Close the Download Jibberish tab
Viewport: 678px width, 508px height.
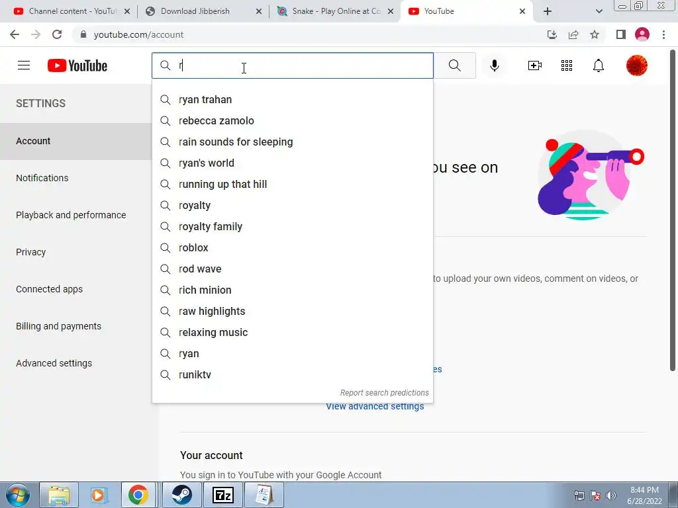coord(259,11)
